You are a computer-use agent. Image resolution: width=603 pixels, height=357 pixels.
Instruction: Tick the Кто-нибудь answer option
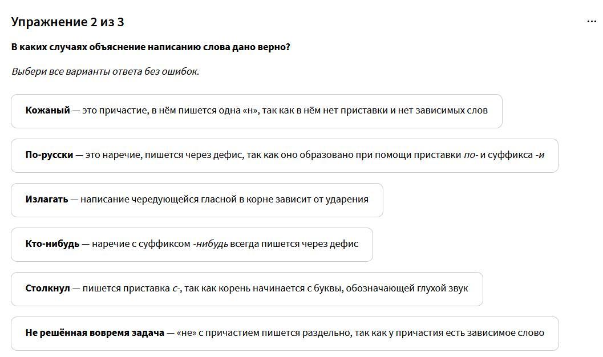click(192, 245)
